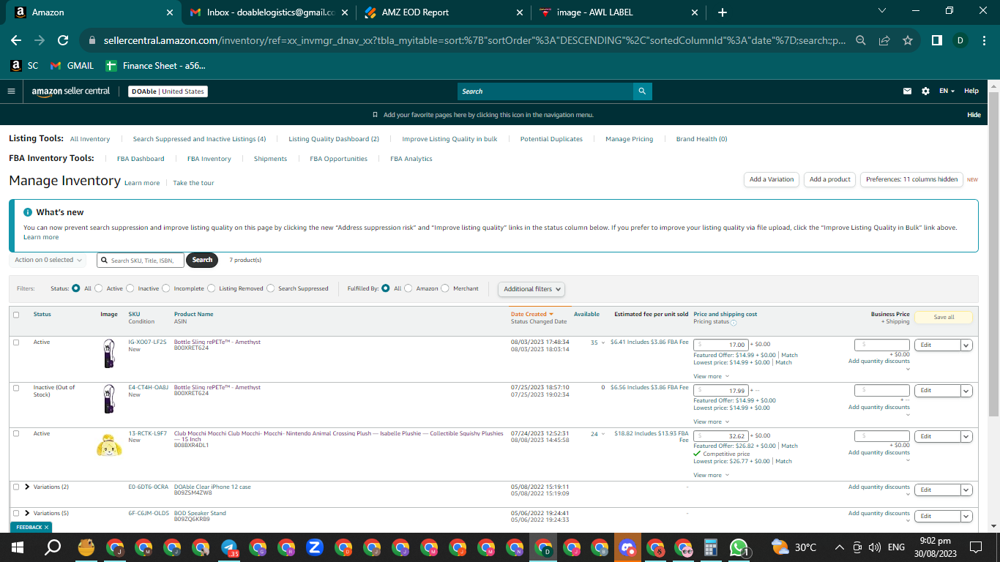Click the bookmark icon beside favorite pages hint
Image resolution: width=1000 pixels, height=562 pixels.
(x=376, y=115)
